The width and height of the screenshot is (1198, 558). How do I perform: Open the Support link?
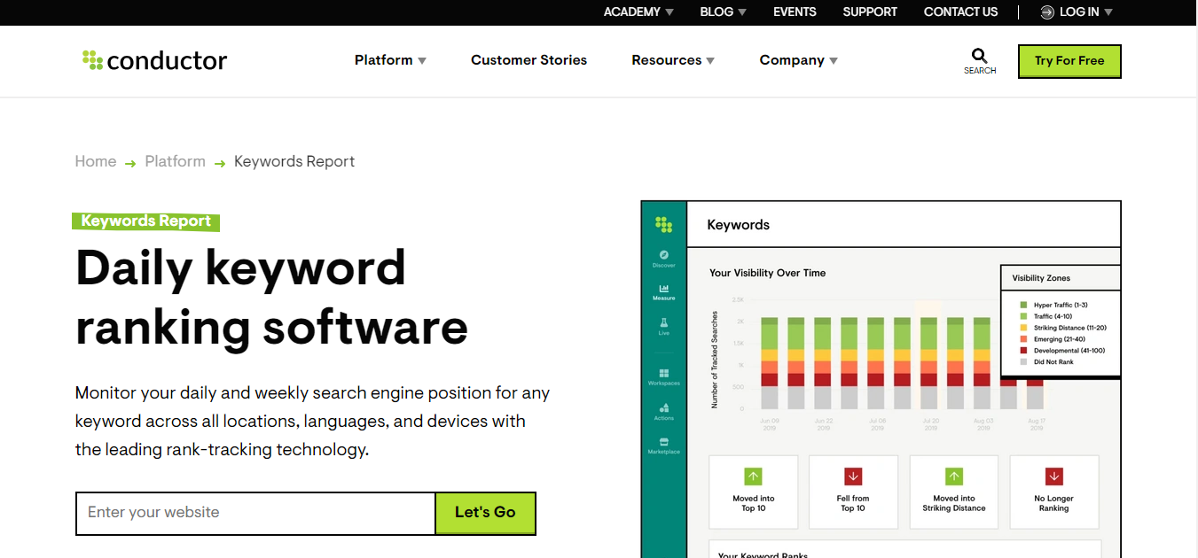pos(870,12)
